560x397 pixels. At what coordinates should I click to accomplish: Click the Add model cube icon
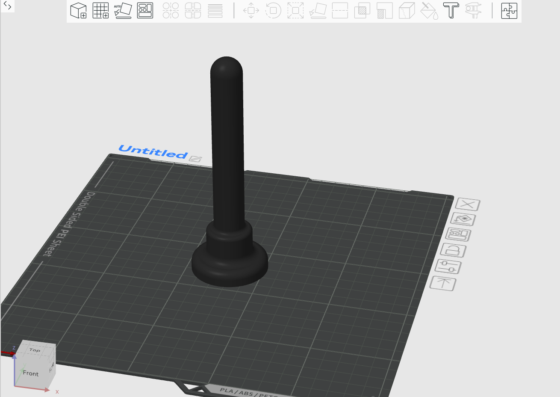[78, 11]
